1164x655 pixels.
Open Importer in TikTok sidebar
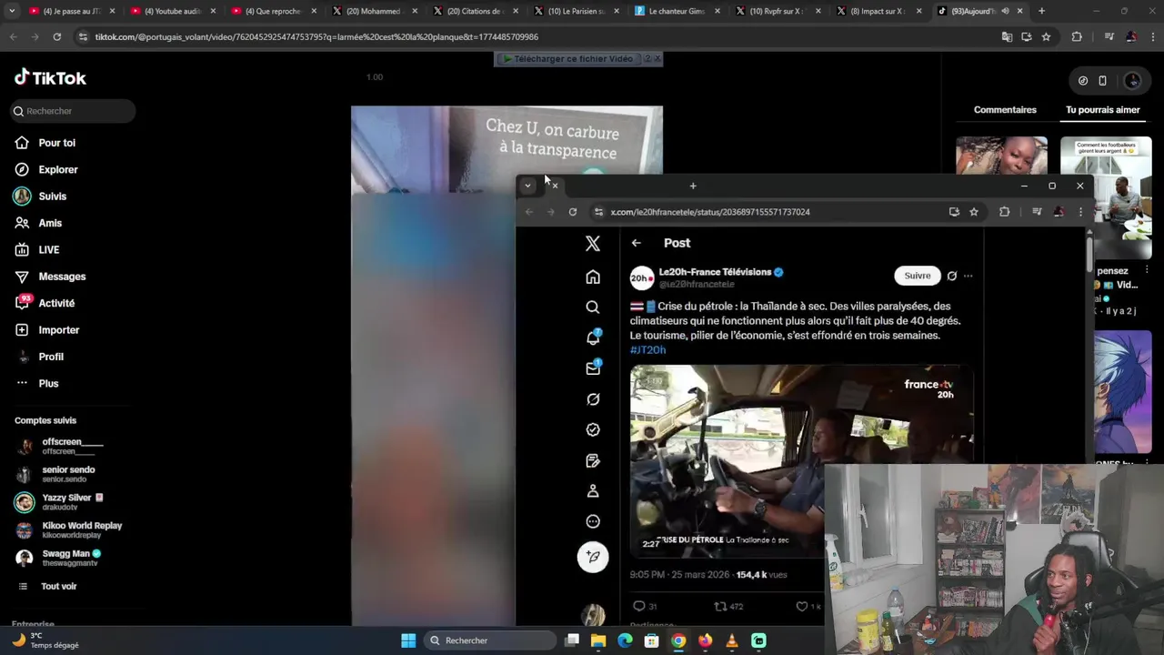(x=59, y=330)
